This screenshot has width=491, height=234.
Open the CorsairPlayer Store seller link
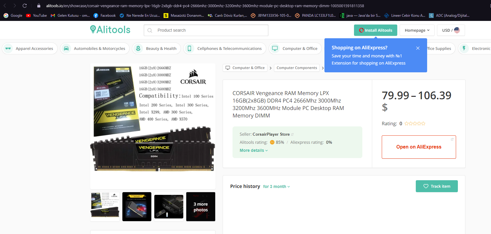[x=271, y=134]
